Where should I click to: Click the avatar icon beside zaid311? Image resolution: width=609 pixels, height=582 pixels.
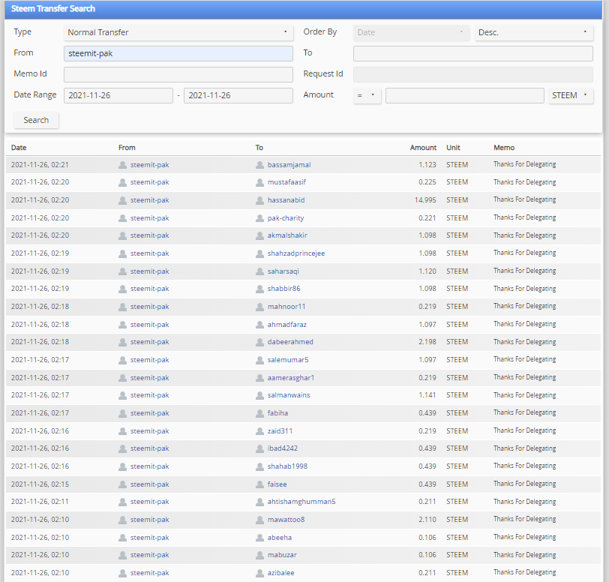coord(259,431)
